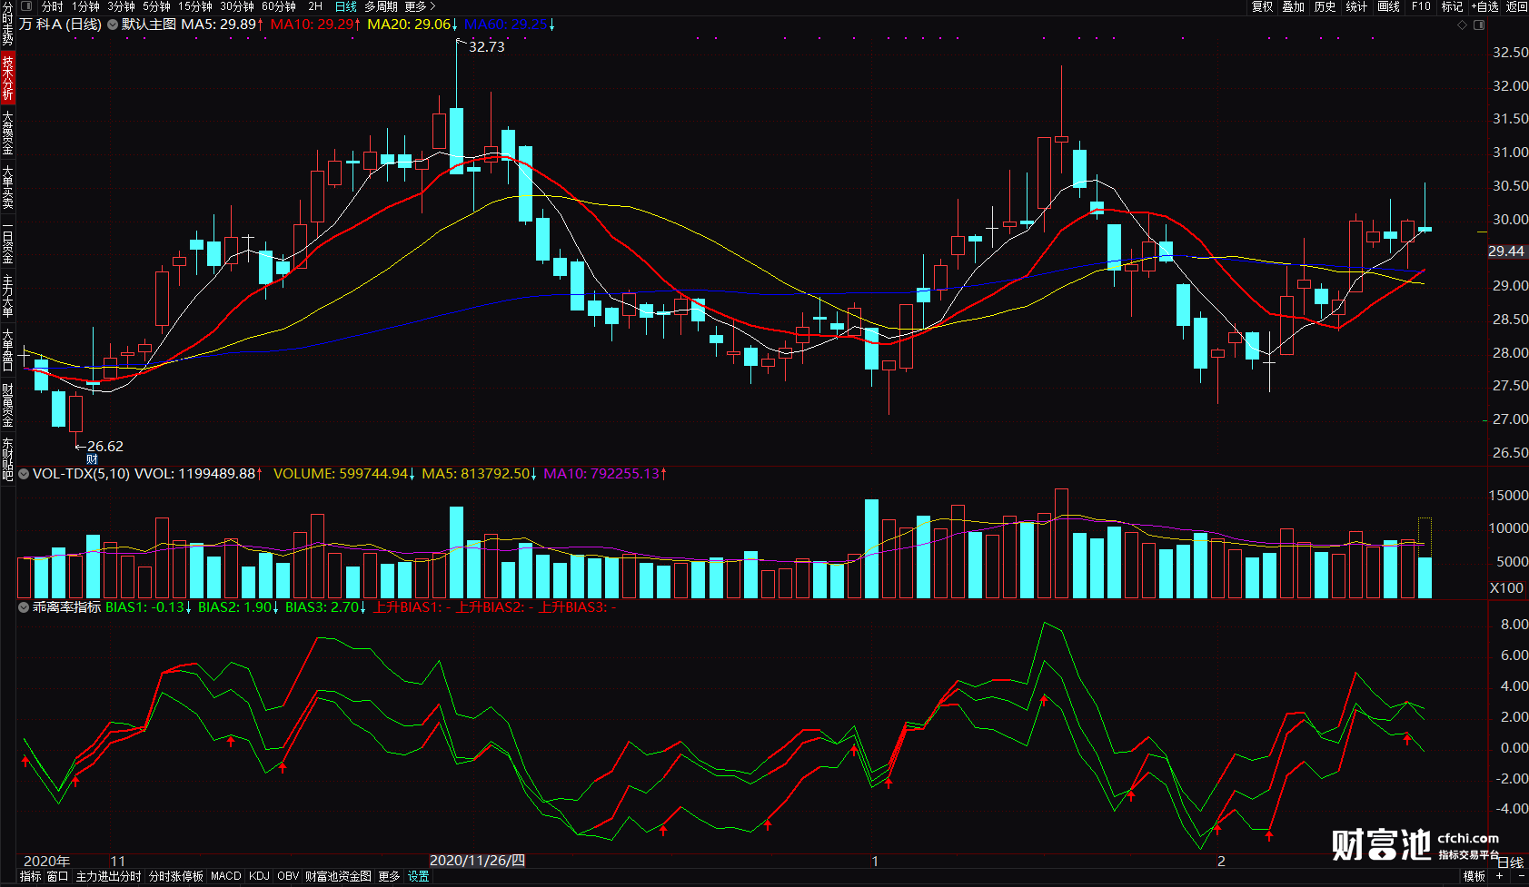Screen dimensions: 1529x887
Task: Select the 日线 daily period
Action: coord(346,6)
